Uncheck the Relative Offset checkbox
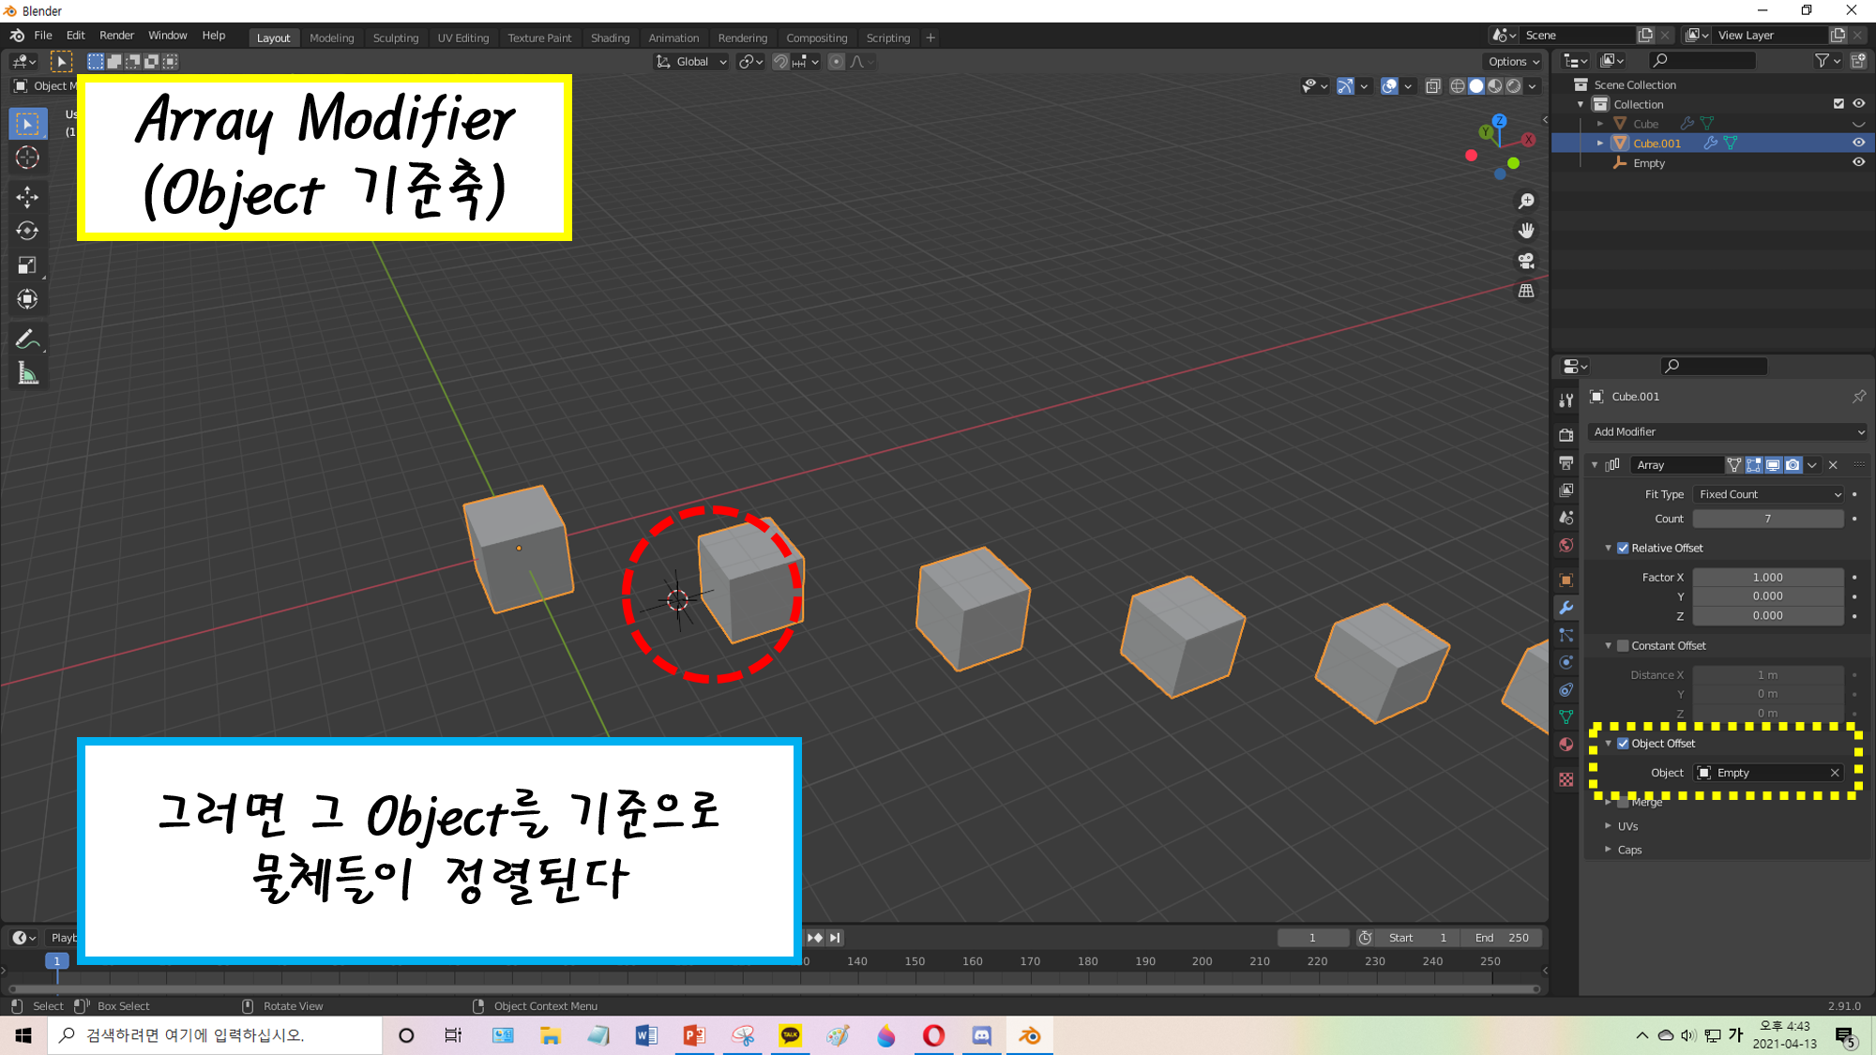Screen dimensions: 1876x1055 (x=1623, y=548)
